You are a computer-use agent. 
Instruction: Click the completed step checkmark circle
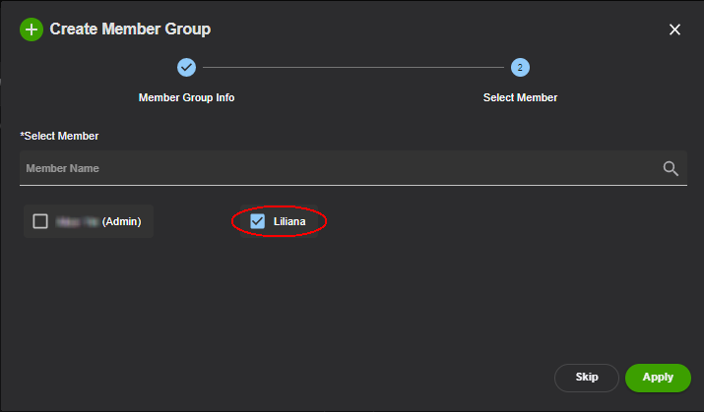[x=186, y=67]
